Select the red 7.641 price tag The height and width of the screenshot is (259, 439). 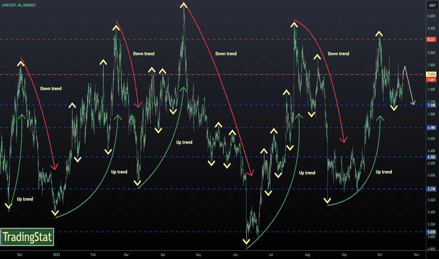[431, 80]
